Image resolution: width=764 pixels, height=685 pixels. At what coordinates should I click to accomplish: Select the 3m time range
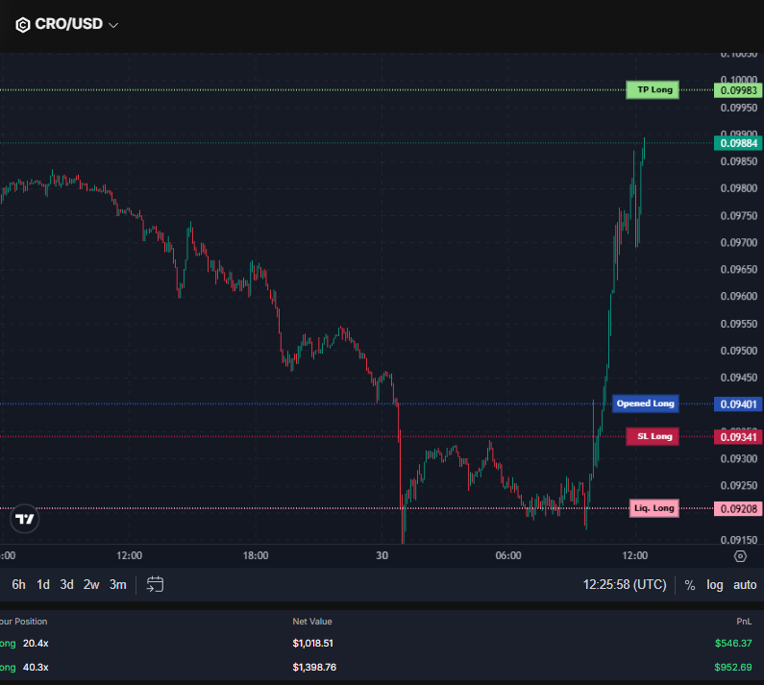[118, 585]
